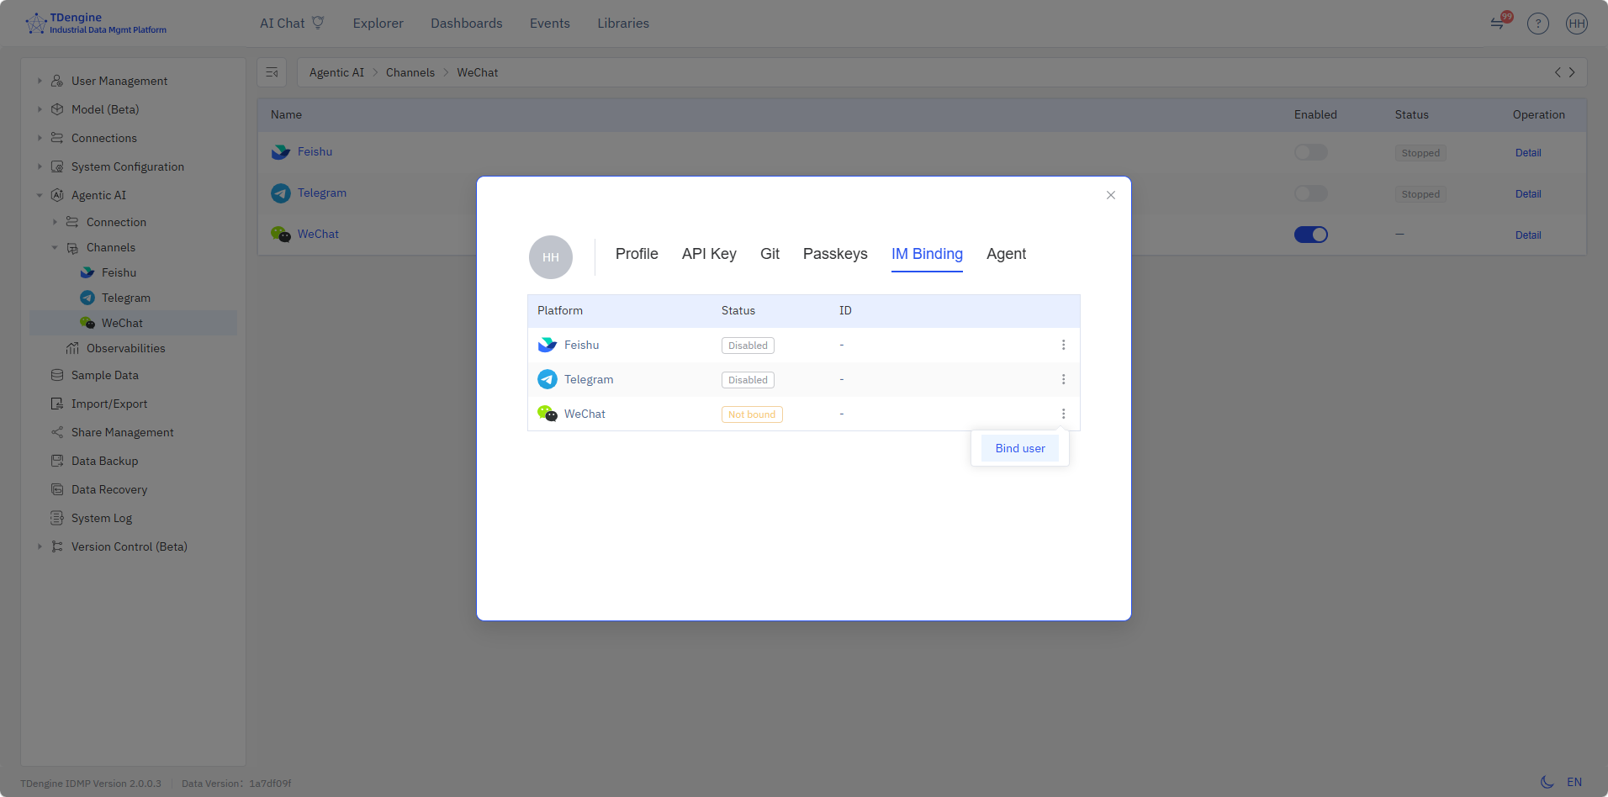Expand the System Configuration tree node
The image size is (1608, 797).
click(40, 166)
